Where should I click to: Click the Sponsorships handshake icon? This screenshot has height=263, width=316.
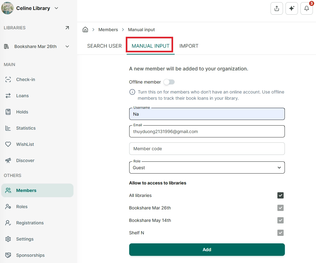pos(8,255)
